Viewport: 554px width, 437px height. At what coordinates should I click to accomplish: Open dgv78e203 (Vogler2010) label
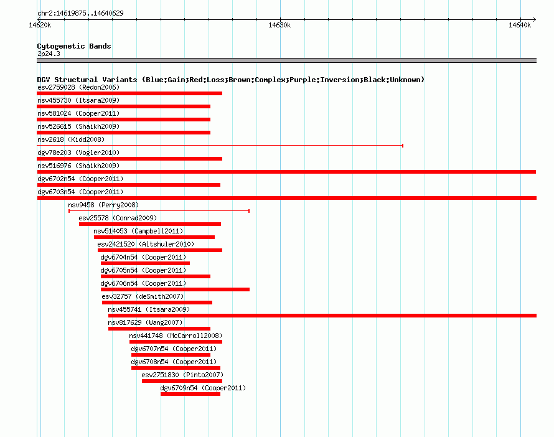78,153
